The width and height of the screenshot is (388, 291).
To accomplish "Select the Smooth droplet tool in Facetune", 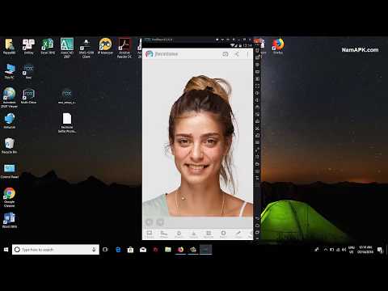I will point(179,234).
